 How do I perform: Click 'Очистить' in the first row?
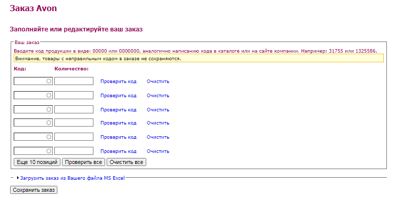pyautogui.click(x=158, y=82)
